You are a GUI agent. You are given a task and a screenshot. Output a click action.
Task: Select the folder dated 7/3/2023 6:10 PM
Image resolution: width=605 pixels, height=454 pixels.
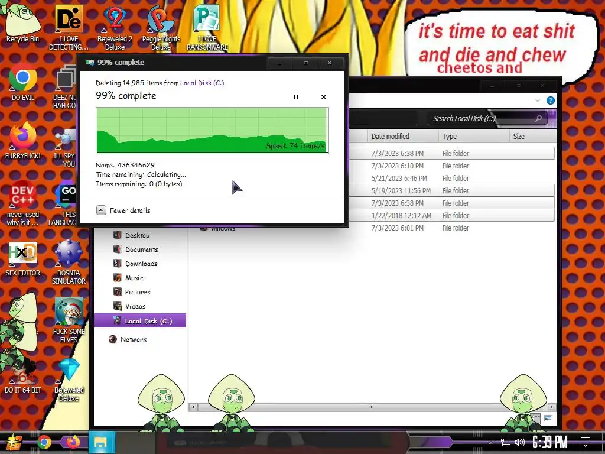coord(451,166)
